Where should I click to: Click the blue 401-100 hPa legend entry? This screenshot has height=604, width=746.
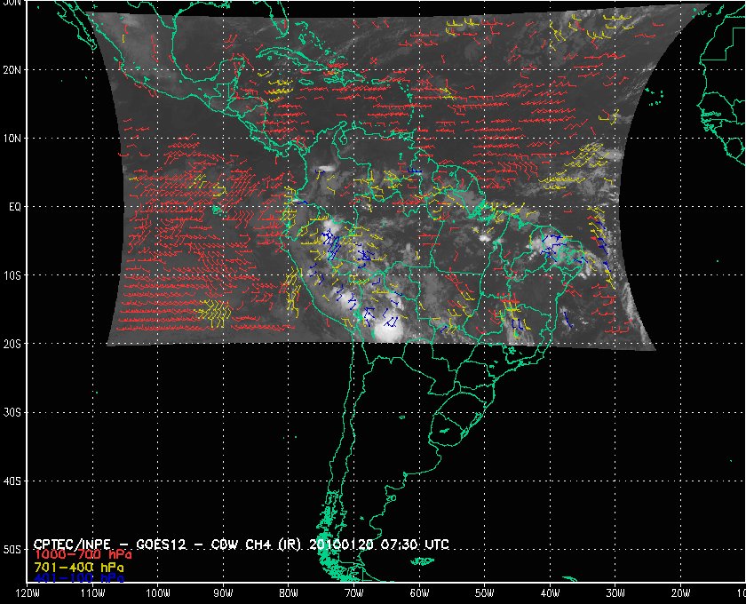[x=79, y=578]
